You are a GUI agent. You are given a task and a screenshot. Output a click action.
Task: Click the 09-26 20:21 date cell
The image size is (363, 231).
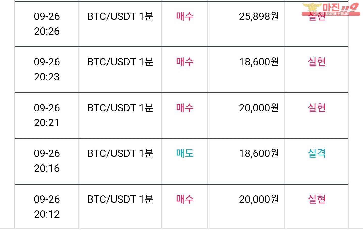pos(47,115)
